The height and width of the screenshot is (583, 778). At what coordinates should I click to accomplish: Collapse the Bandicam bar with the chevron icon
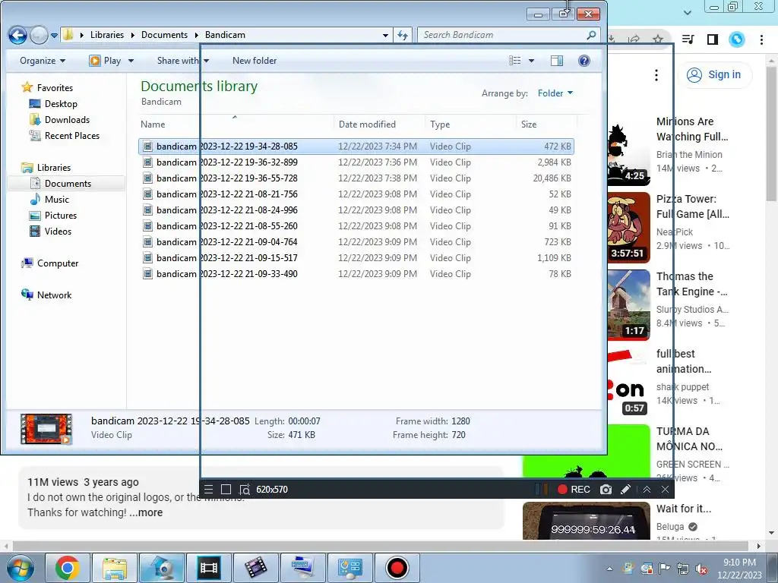point(647,490)
